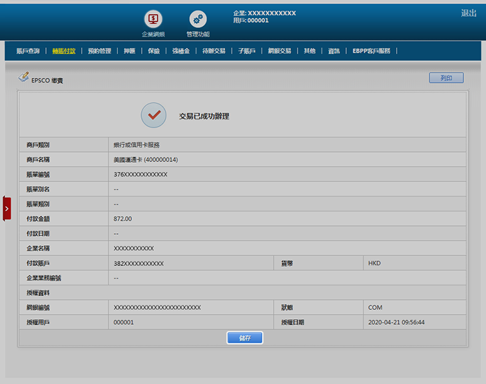Open the 網銀交易 menu
The height and width of the screenshot is (384, 486).
[280, 51]
